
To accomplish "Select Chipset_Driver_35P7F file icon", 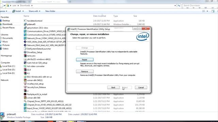I will pos(25,101).
